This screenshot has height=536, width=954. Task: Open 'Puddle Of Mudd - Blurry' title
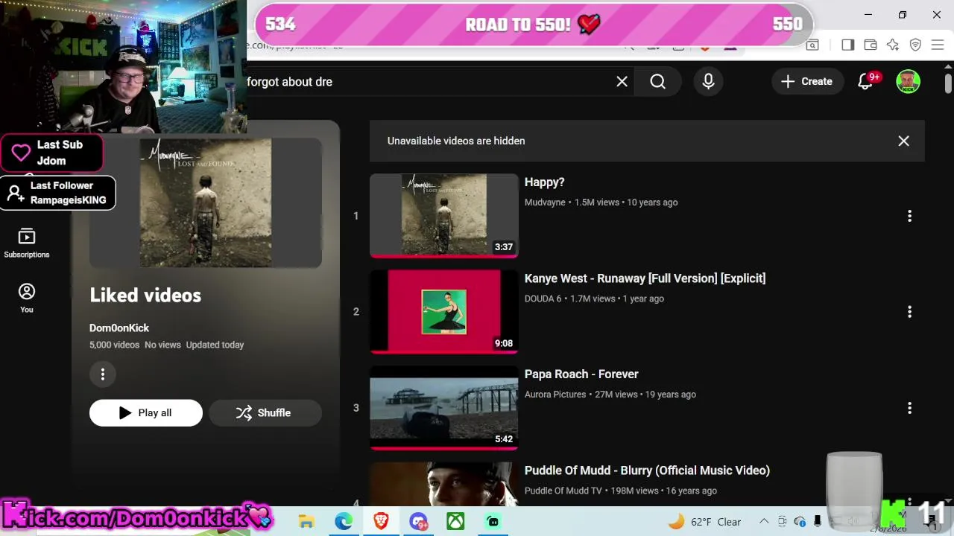point(647,470)
